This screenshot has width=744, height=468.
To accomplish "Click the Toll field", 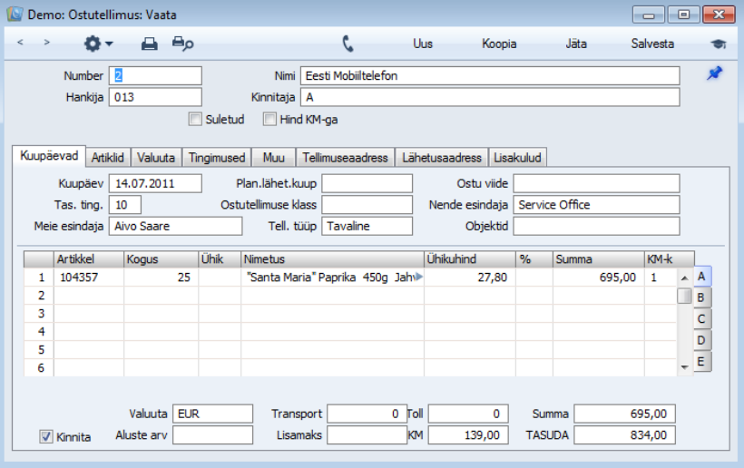I will click(468, 414).
